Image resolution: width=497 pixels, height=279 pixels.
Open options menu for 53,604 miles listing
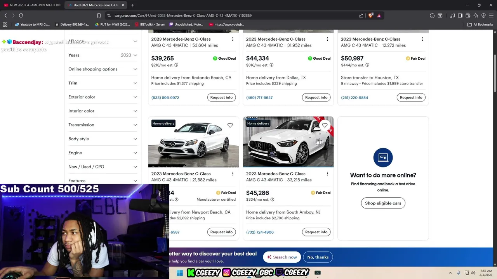point(233,39)
